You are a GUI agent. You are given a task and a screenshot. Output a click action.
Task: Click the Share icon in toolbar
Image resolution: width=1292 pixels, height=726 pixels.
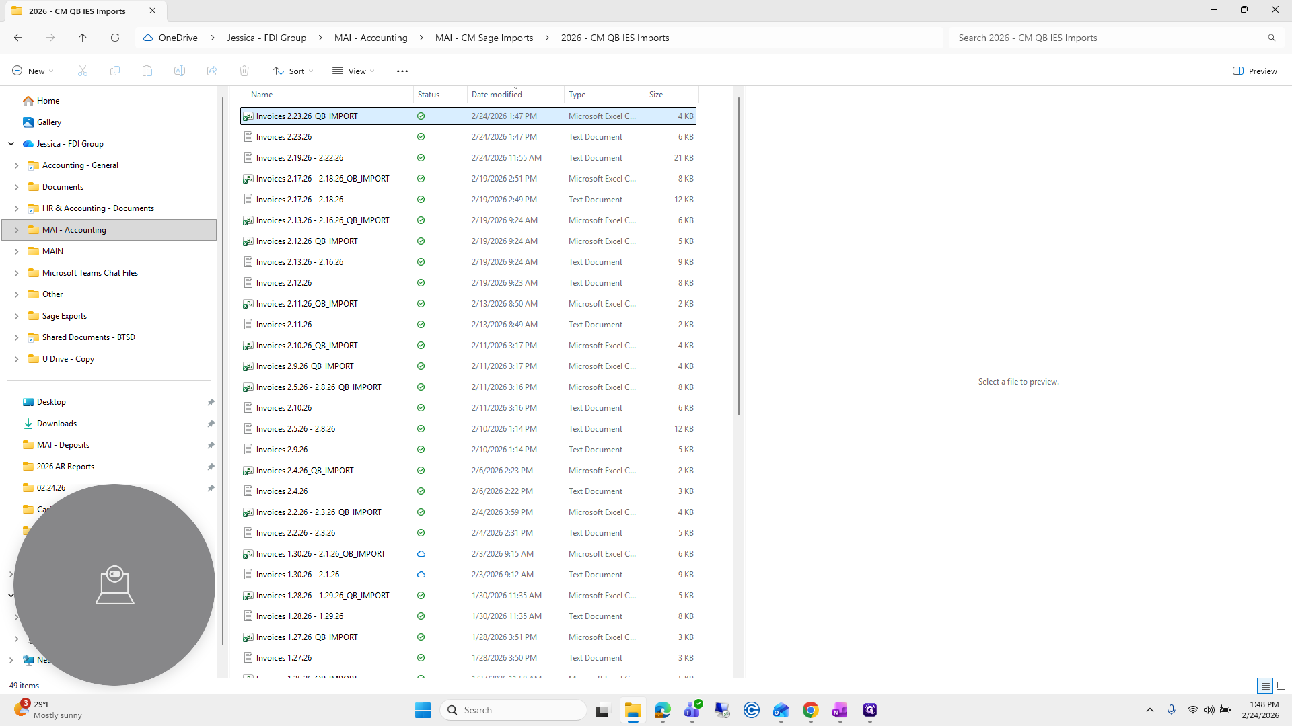(x=212, y=71)
